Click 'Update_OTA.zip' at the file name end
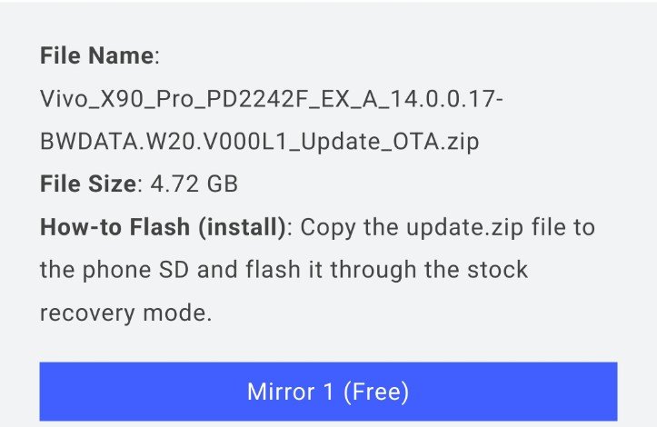The height and width of the screenshot is (427, 657). 403,142
